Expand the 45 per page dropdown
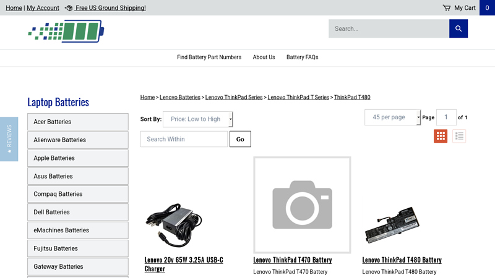Viewport: 495px width, 278px height. pyautogui.click(x=392, y=117)
